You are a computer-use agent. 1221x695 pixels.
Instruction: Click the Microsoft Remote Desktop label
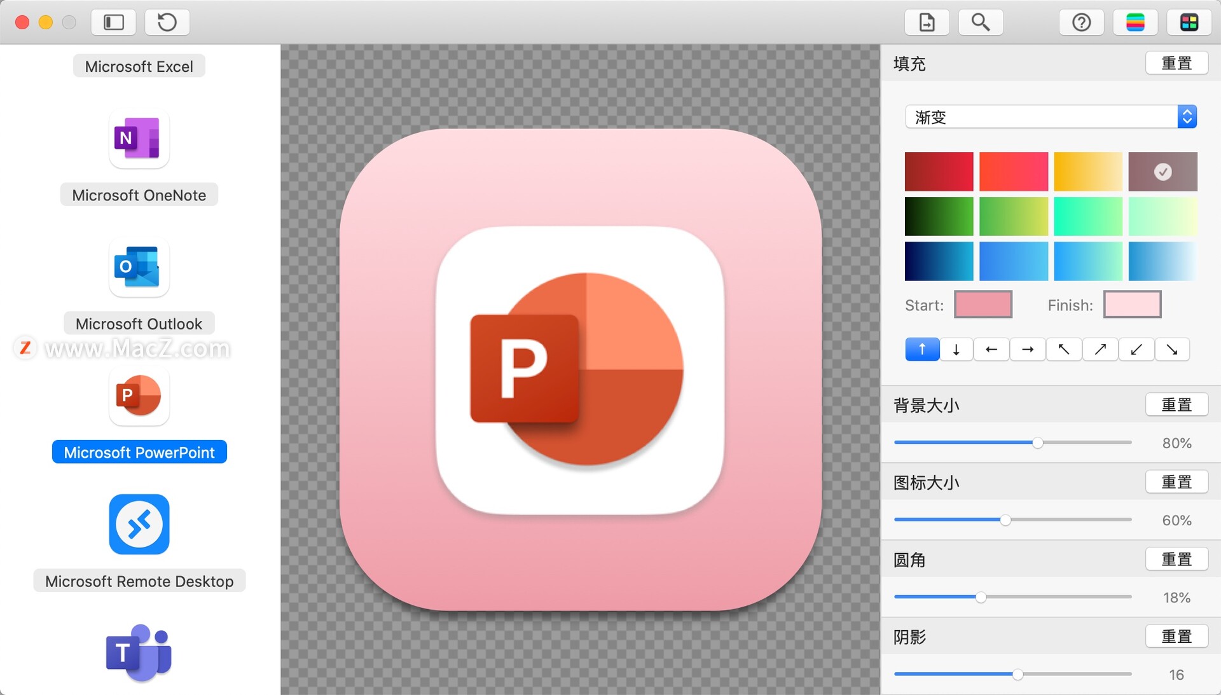[x=139, y=581]
